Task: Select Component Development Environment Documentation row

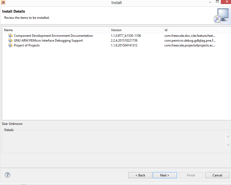Action: pyautogui.click(x=116, y=36)
